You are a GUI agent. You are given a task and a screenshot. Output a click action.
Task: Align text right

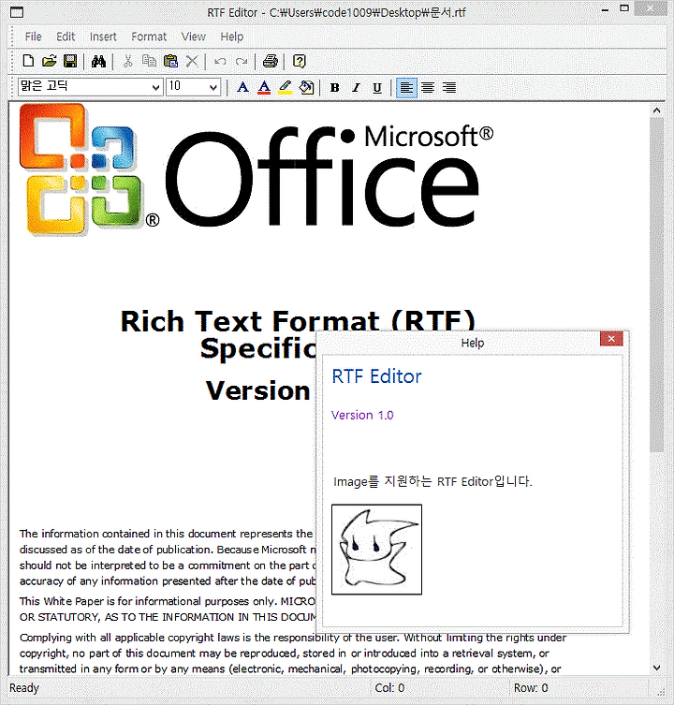448,87
